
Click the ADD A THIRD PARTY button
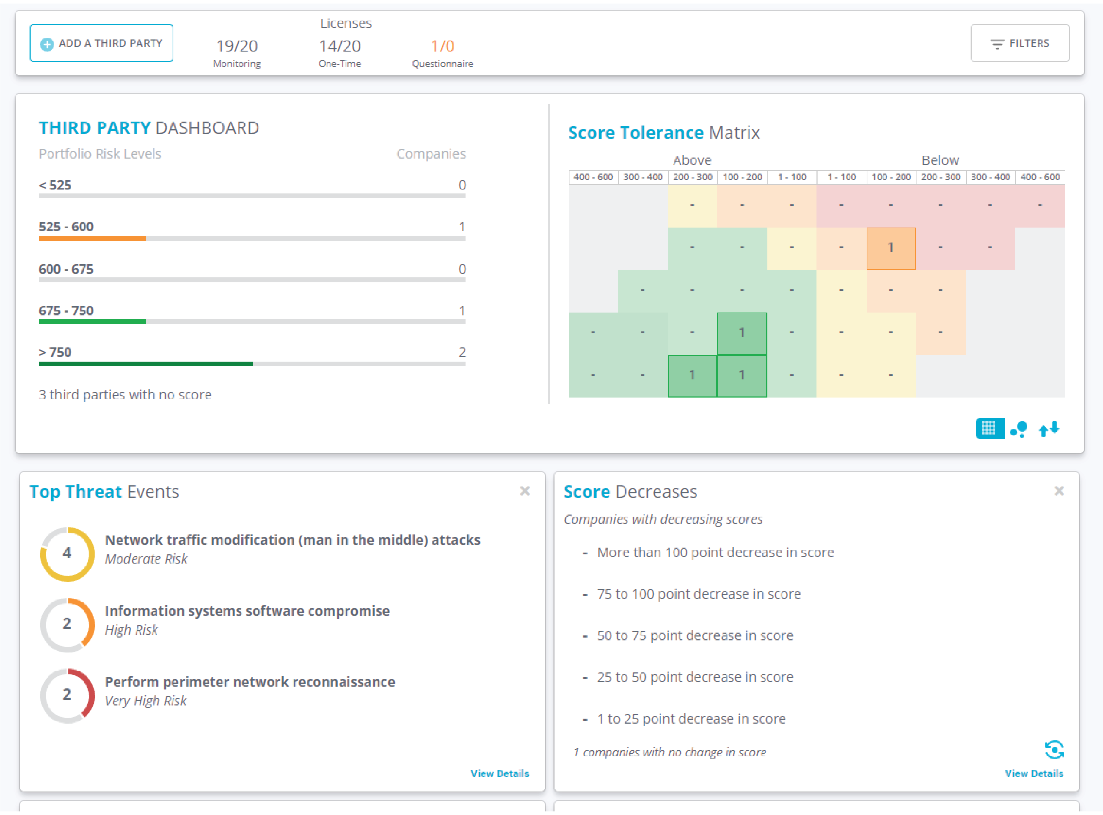pyautogui.click(x=101, y=43)
